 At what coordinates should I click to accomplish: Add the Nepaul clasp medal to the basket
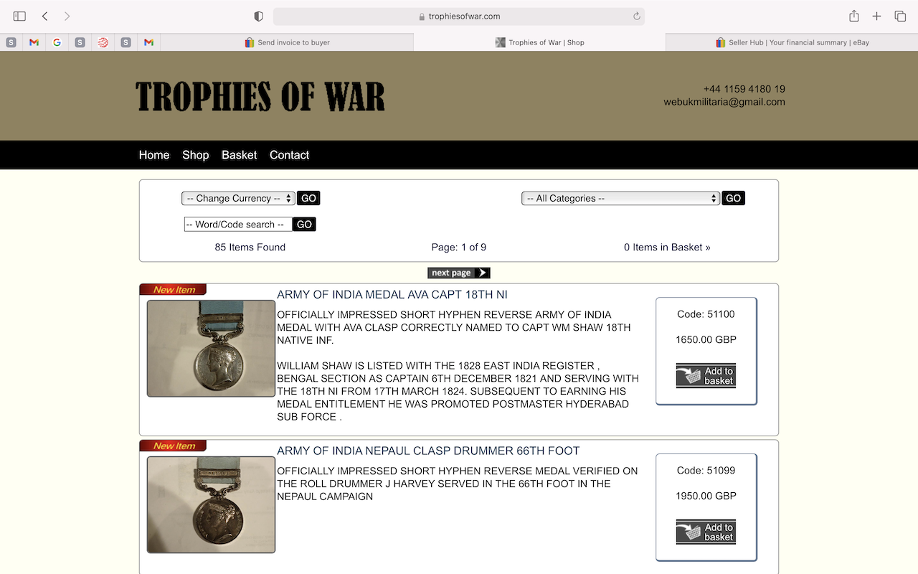706,532
